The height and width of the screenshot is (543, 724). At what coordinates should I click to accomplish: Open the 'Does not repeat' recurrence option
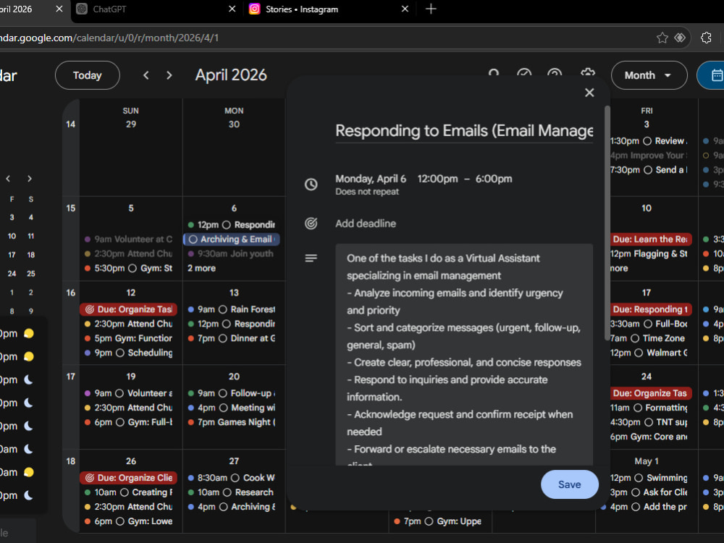(367, 192)
